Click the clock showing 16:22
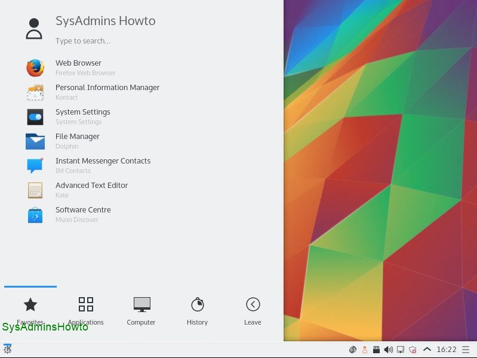 coord(447,350)
